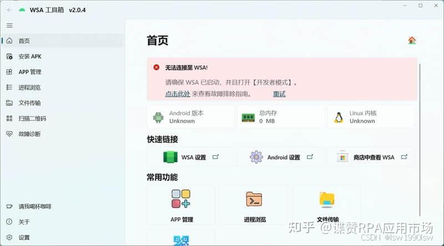The width and height of the screenshot is (444, 246).
Task: Click the WSA 设置 quick link
Action: (191, 157)
